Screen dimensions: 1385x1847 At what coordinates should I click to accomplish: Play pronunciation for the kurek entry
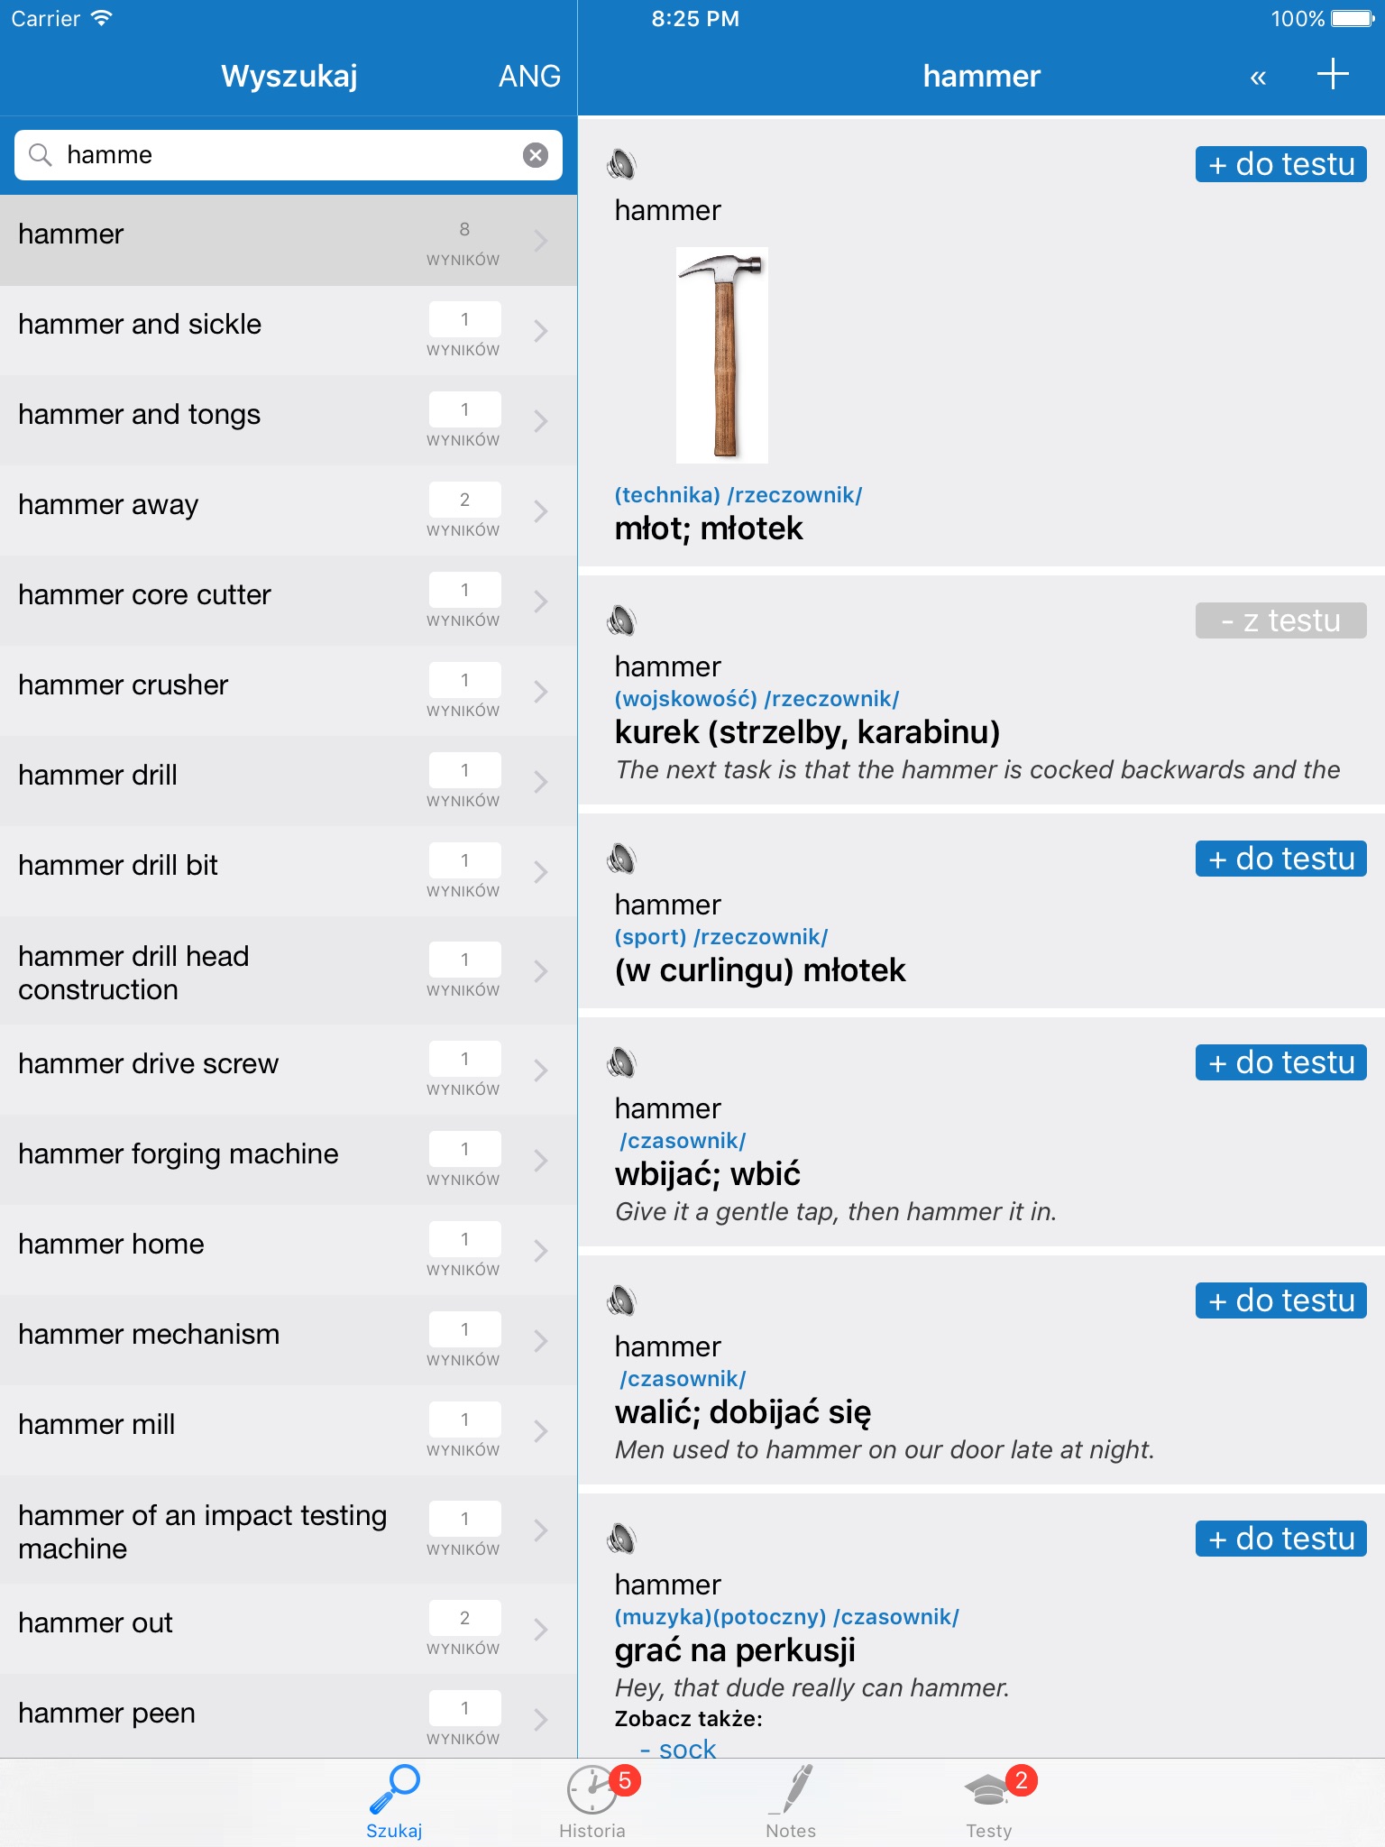click(x=621, y=620)
